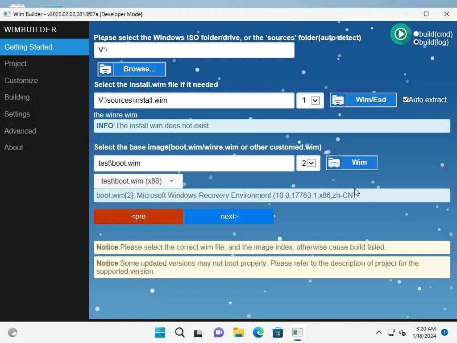This screenshot has height=343, width=457.
Task: Click the V:\sources\install.wim input field
Action: pos(194,100)
